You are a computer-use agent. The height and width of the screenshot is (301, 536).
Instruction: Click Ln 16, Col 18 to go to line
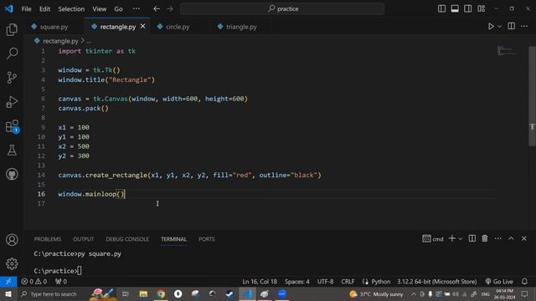tap(260, 282)
